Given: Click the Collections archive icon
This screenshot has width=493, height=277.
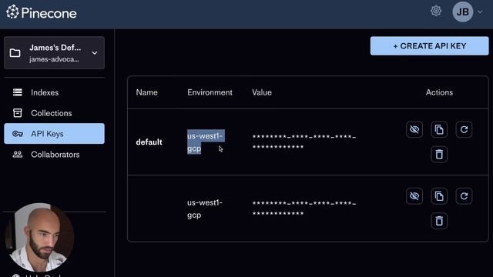Looking at the screenshot, I should click(18, 113).
